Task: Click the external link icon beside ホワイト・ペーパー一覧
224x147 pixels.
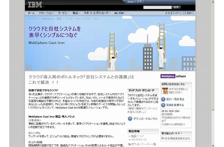Action: click(130, 144)
